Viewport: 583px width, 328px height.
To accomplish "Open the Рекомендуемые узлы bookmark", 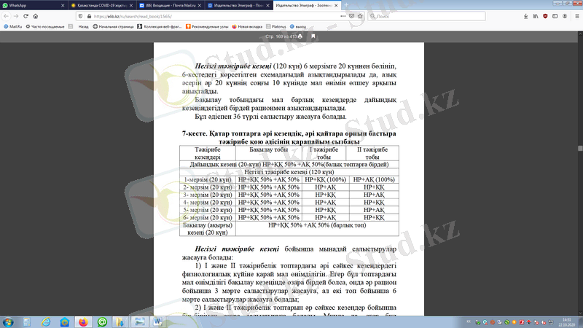I will click(x=207, y=27).
